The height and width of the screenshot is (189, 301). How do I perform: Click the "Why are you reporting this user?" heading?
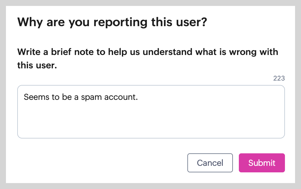click(112, 23)
